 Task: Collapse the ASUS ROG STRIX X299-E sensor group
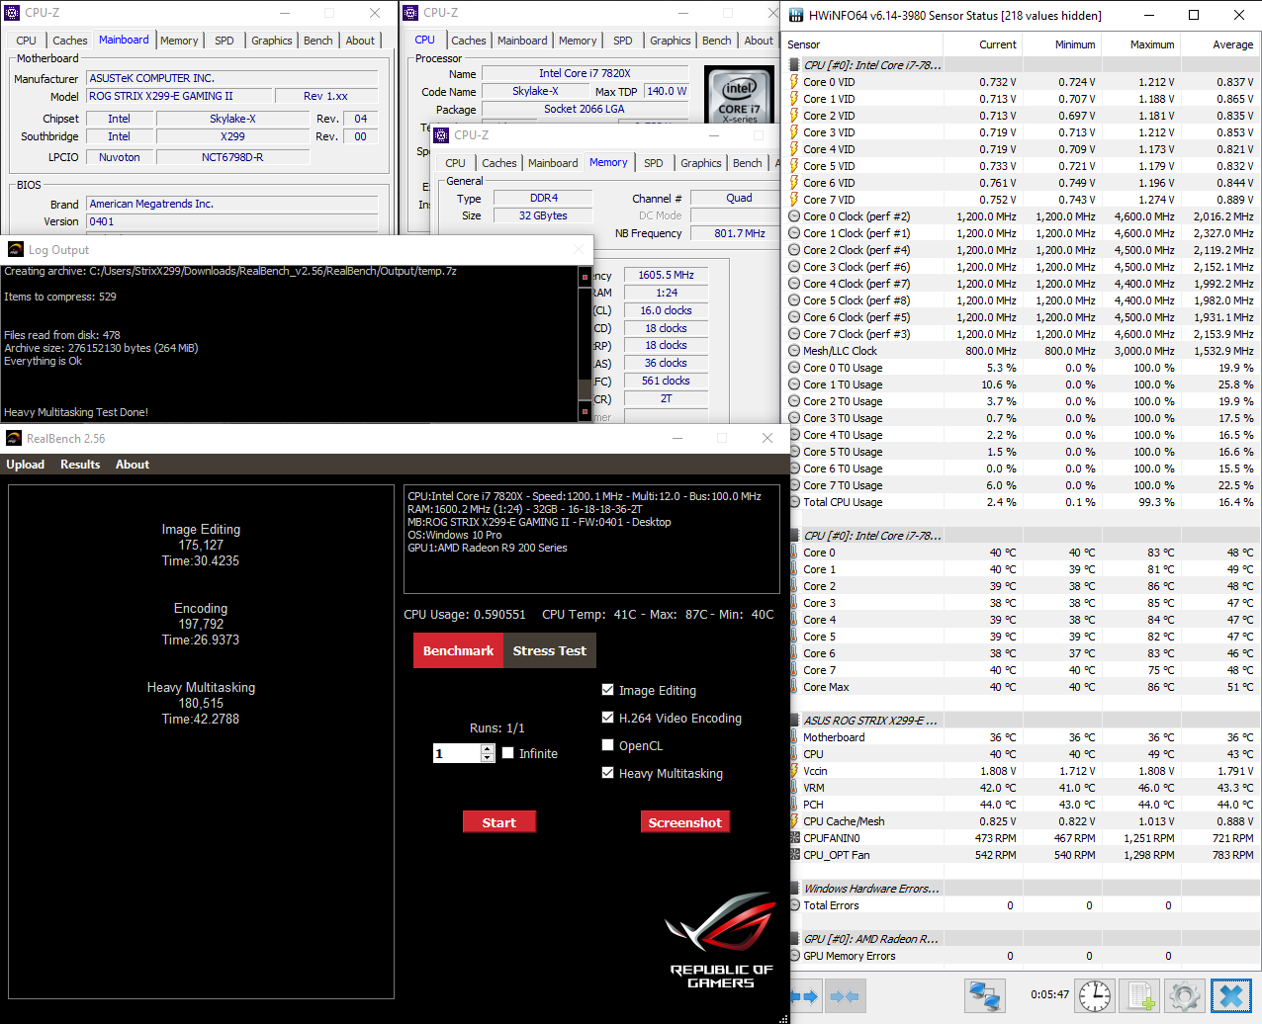794,721
